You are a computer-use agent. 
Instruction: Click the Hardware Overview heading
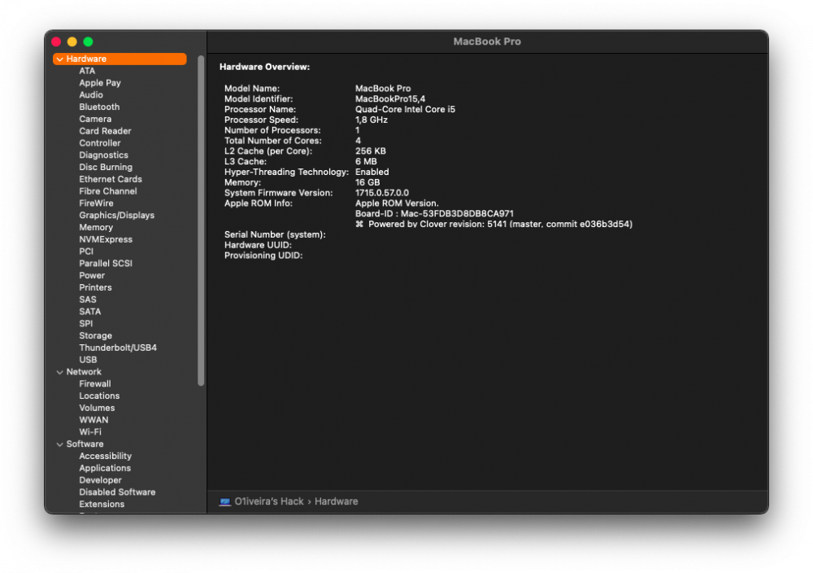pos(264,67)
